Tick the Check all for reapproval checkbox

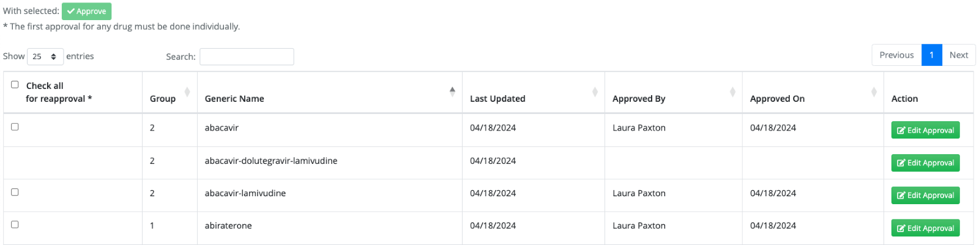click(15, 85)
